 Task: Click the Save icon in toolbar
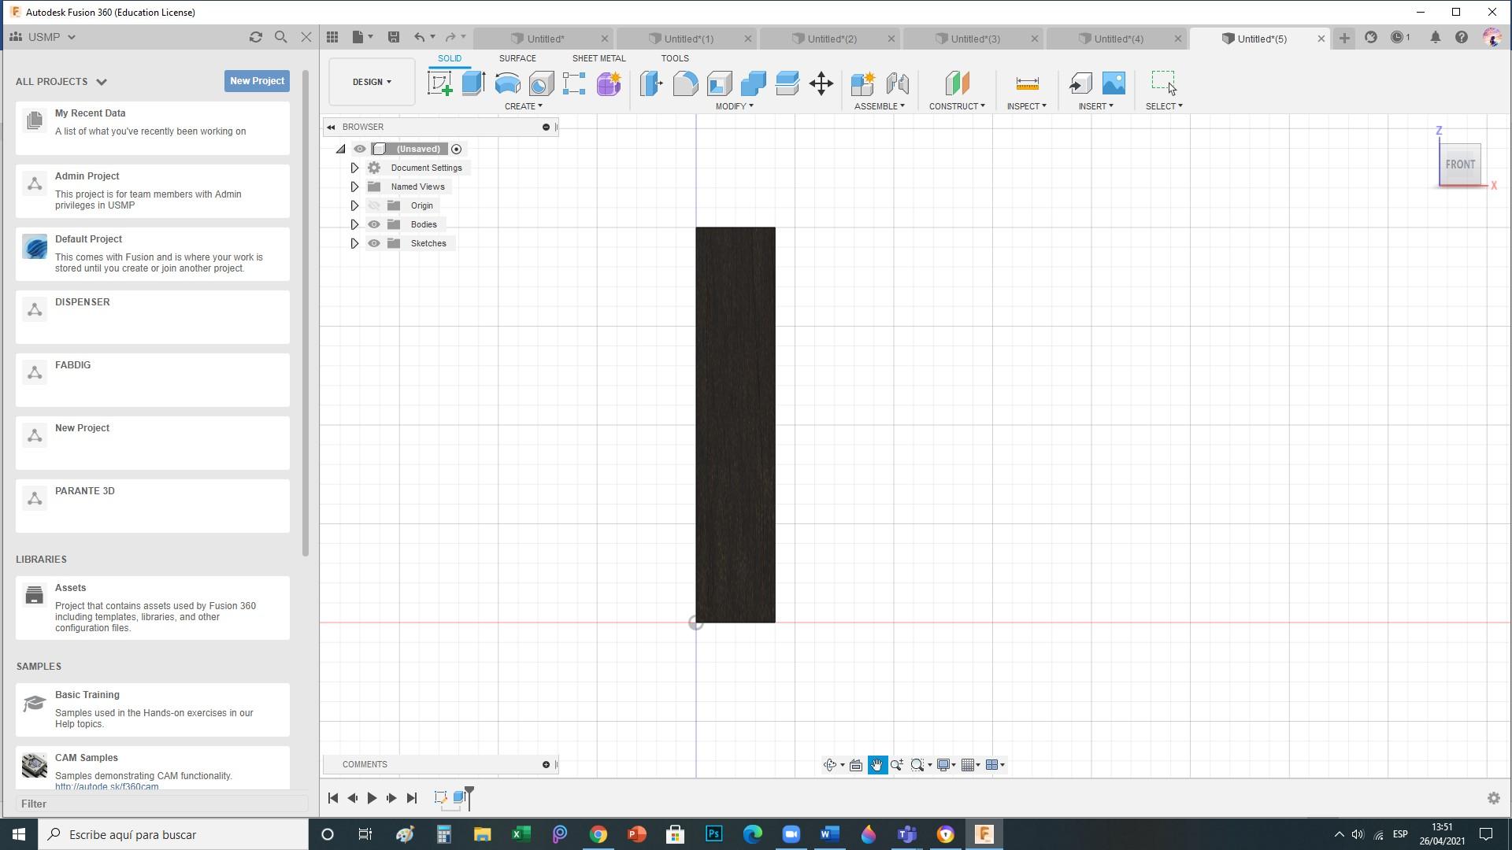(394, 37)
